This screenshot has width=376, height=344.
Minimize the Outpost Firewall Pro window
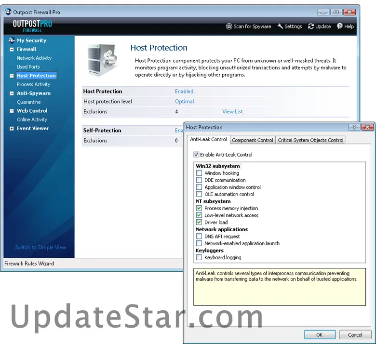pyautogui.click(x=323, y=12)
